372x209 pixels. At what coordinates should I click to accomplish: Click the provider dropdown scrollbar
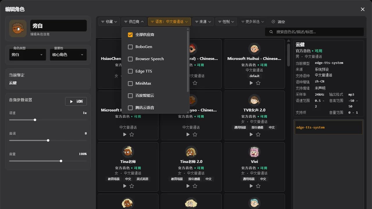pos(188,61)
